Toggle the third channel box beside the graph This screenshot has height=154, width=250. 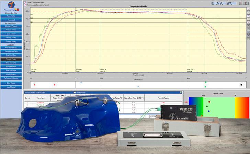(x=248, y=16)
